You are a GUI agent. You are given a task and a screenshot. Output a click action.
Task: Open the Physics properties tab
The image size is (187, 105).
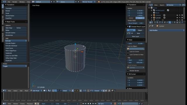pos(182,22)
